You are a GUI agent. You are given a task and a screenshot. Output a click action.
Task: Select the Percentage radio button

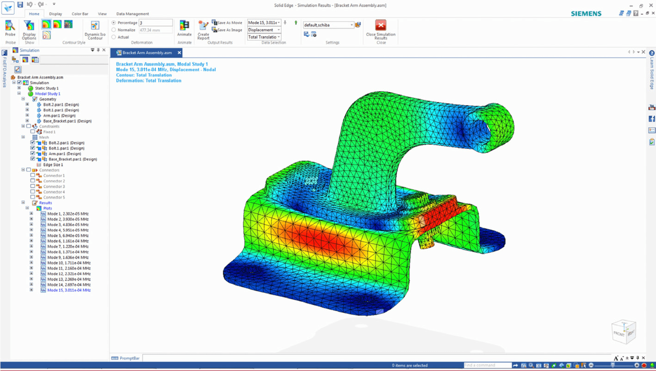(114, 22)
